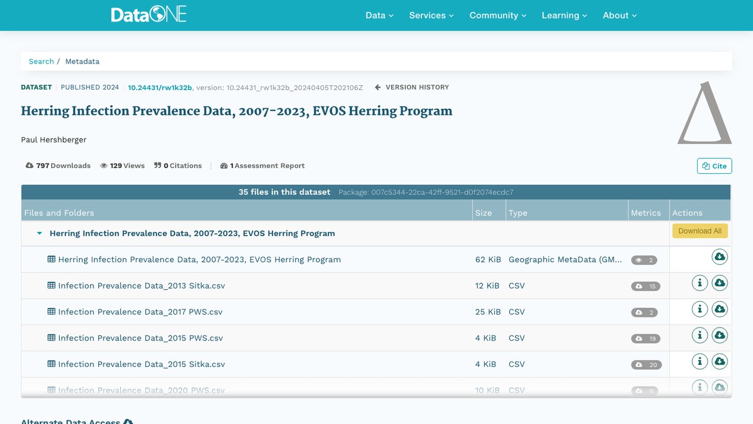Download Infection Prevalence Data_2013 Sitka.csv
This screenshot has height=424, width=753.
719,283
